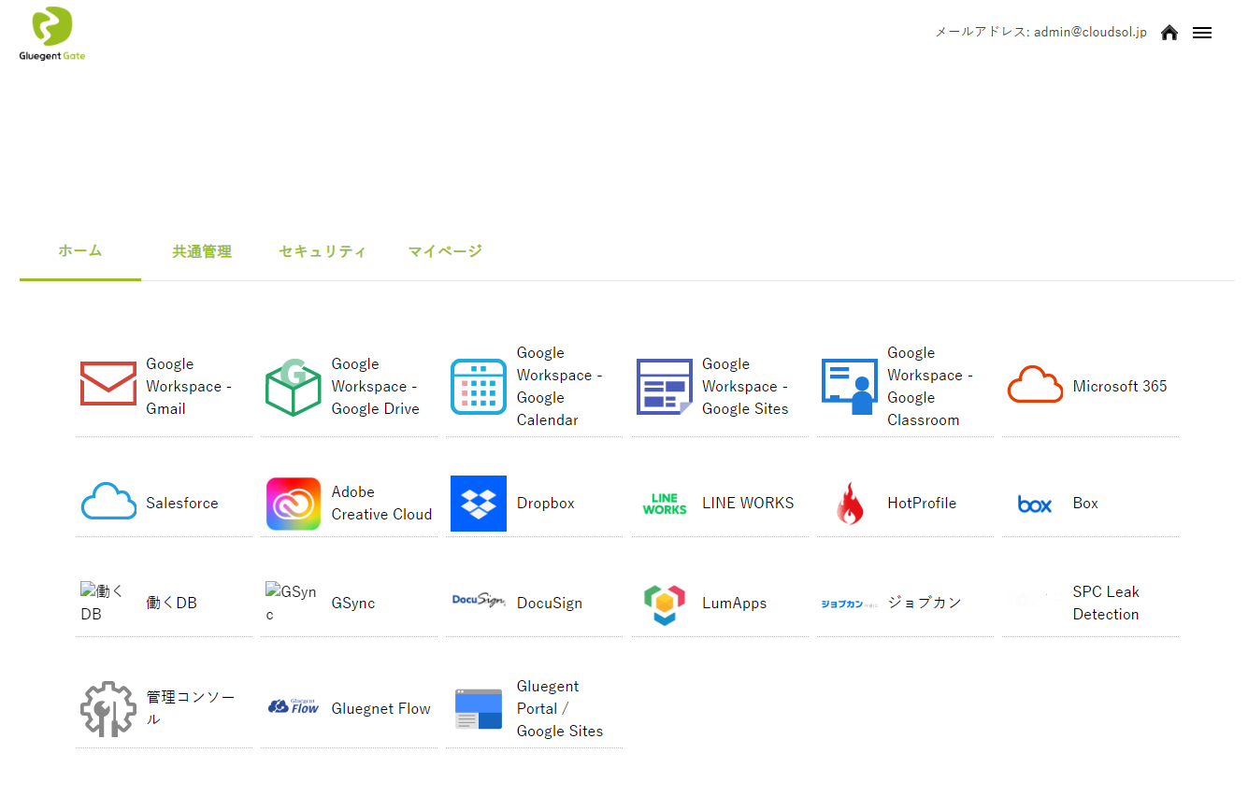
Task: Open the hamburger menu
Action: coord(1202,33)
